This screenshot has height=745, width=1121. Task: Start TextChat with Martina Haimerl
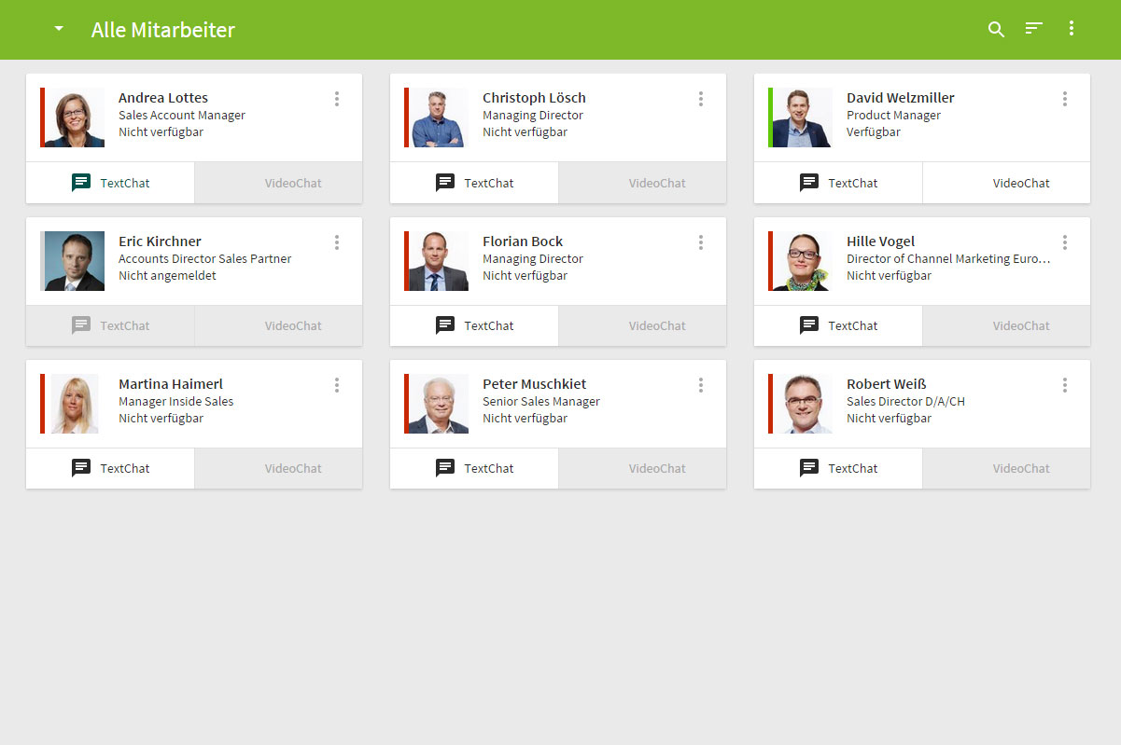[110, 468]
